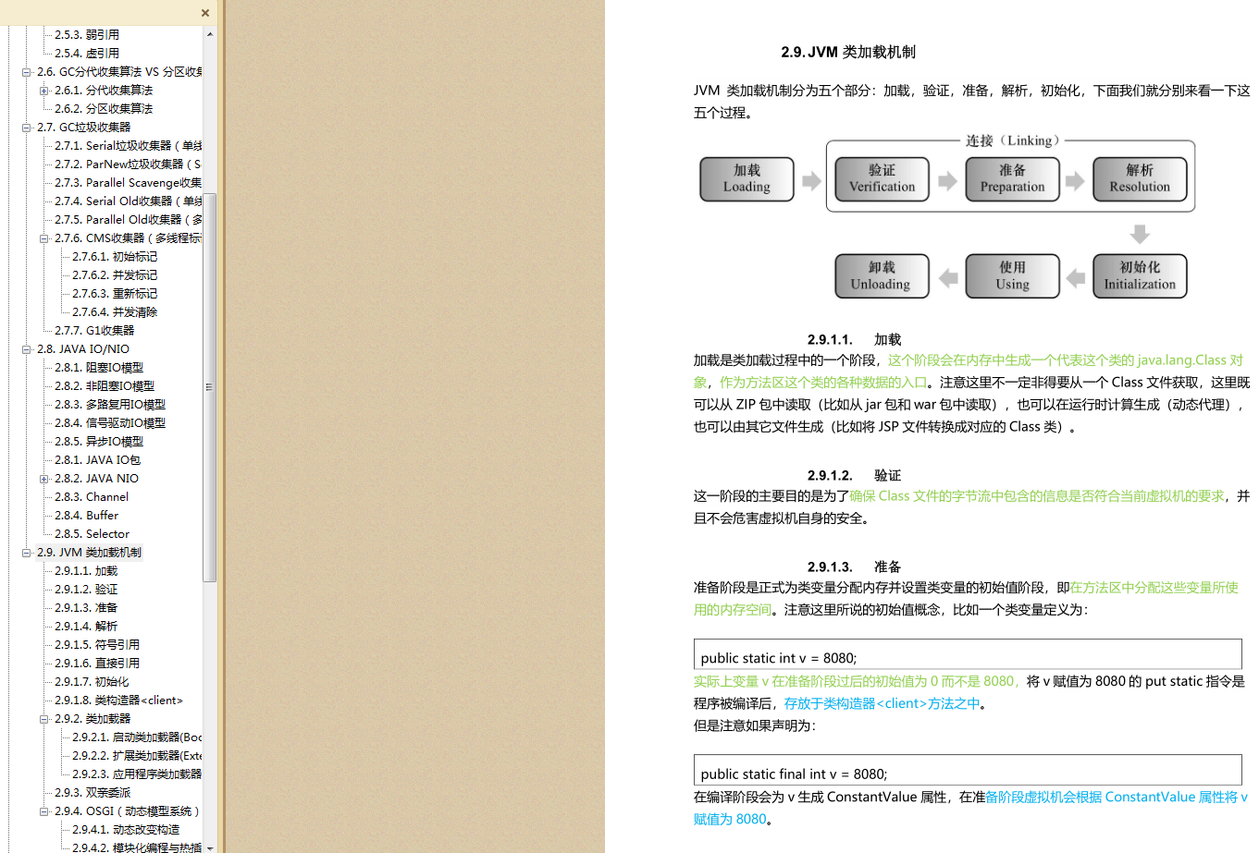Collapse the "2.6. GC分代收集算法 VS 分区收集" node

pyautogui.click(x=26, y=71)
